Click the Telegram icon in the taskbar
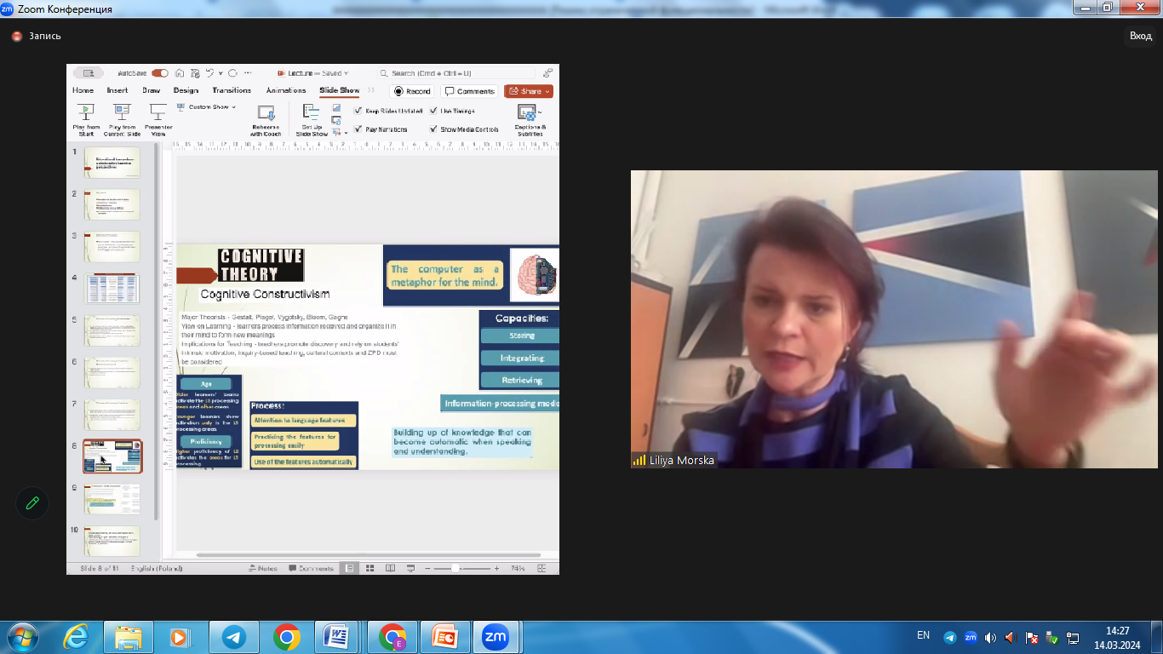 [x=234, y=637]
